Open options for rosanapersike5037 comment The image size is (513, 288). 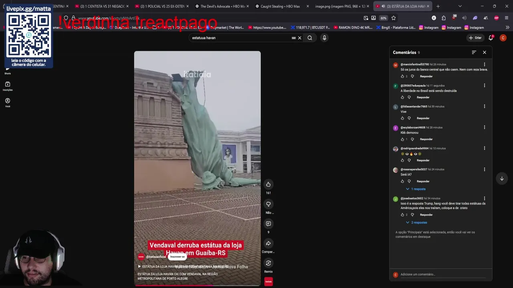pos(484,169)
